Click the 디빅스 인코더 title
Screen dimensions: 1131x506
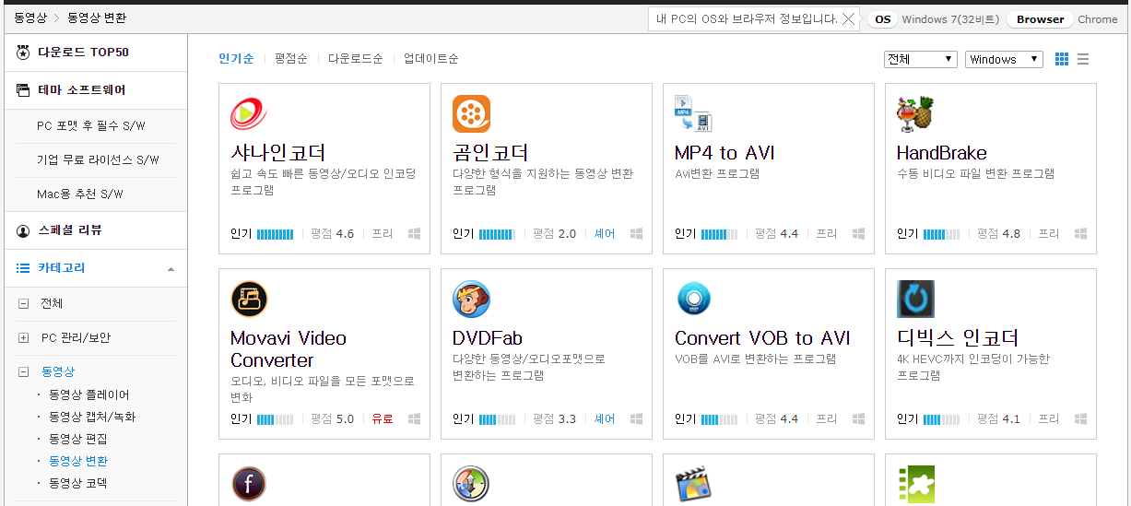tap(957, 338)
